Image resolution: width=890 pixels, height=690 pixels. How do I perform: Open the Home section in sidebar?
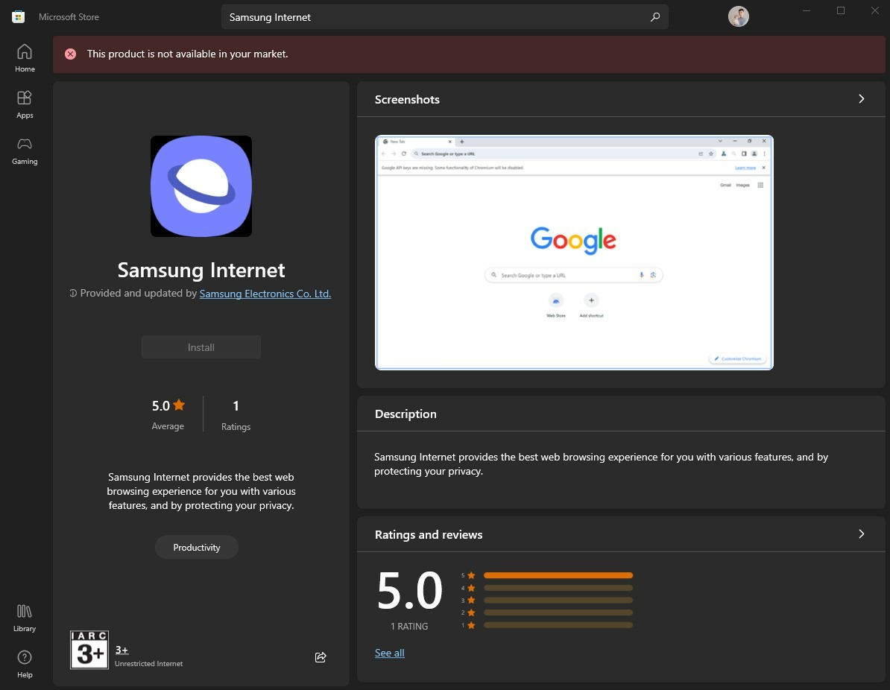[25, 58]
